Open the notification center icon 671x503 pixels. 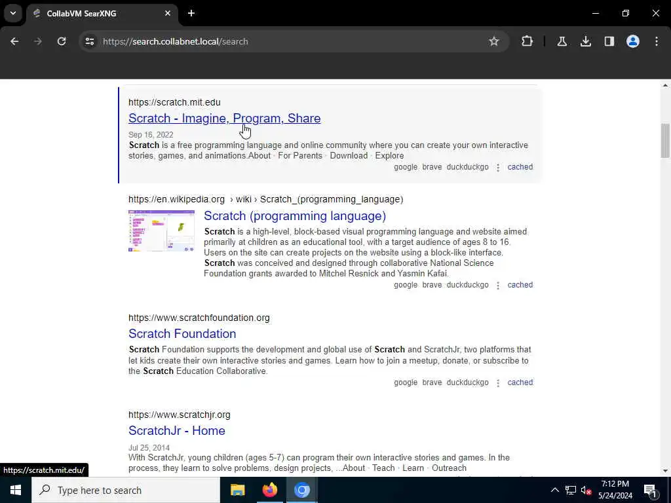[x=650, y=490]
